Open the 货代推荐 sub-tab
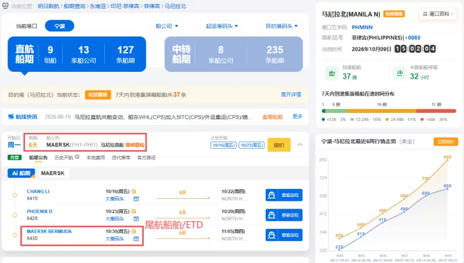The height and width of the screenshot is (263, 464). pyautogui.click(x=121, y=158)
